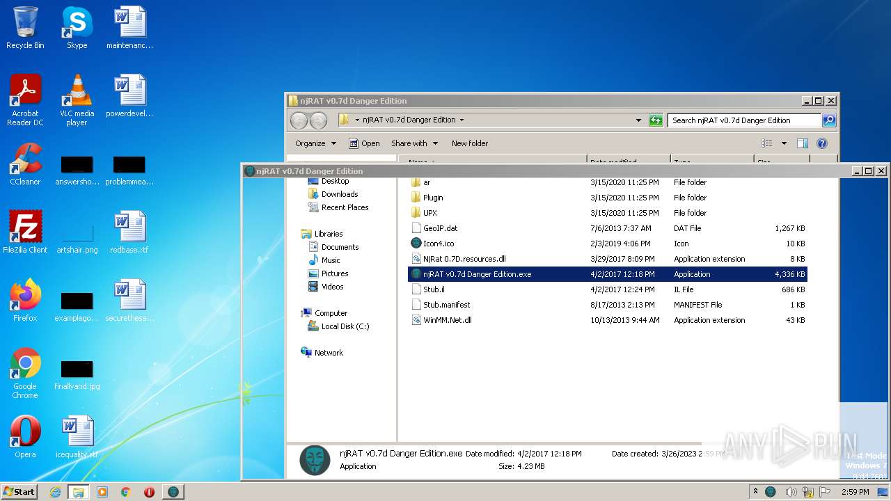Click Open in the Explorer toolbar
This screenshot has height=501, width=891.
pos(364,143)
